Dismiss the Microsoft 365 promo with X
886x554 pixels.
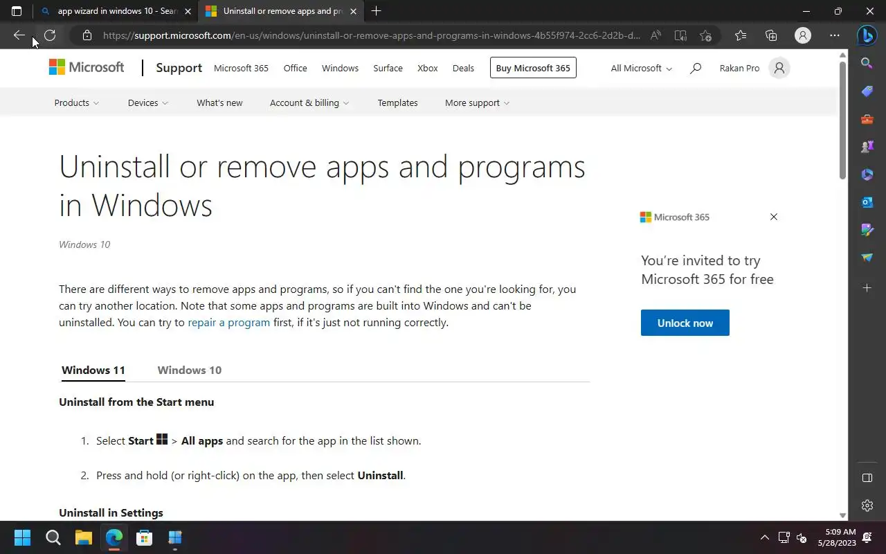[774, 217]
